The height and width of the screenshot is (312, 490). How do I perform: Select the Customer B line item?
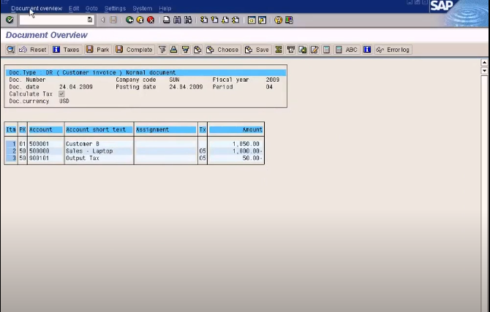click(135, 144)
